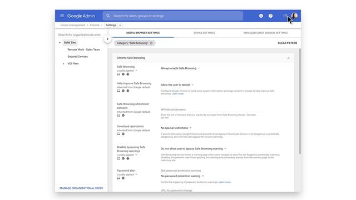
Task: Select Remote Work - Sales Team unit
Action: (x=84, y=49)
